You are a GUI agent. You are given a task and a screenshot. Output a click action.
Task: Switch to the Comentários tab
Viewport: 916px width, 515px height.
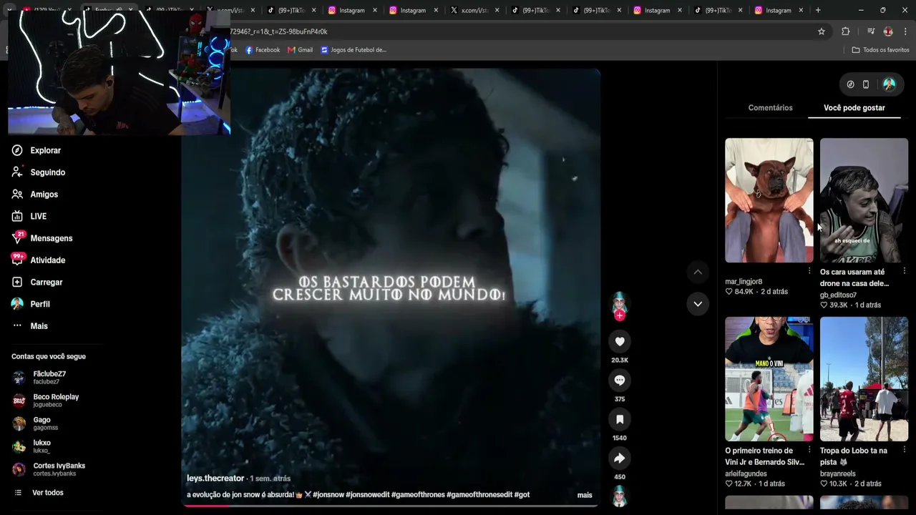tap(770, 108)
